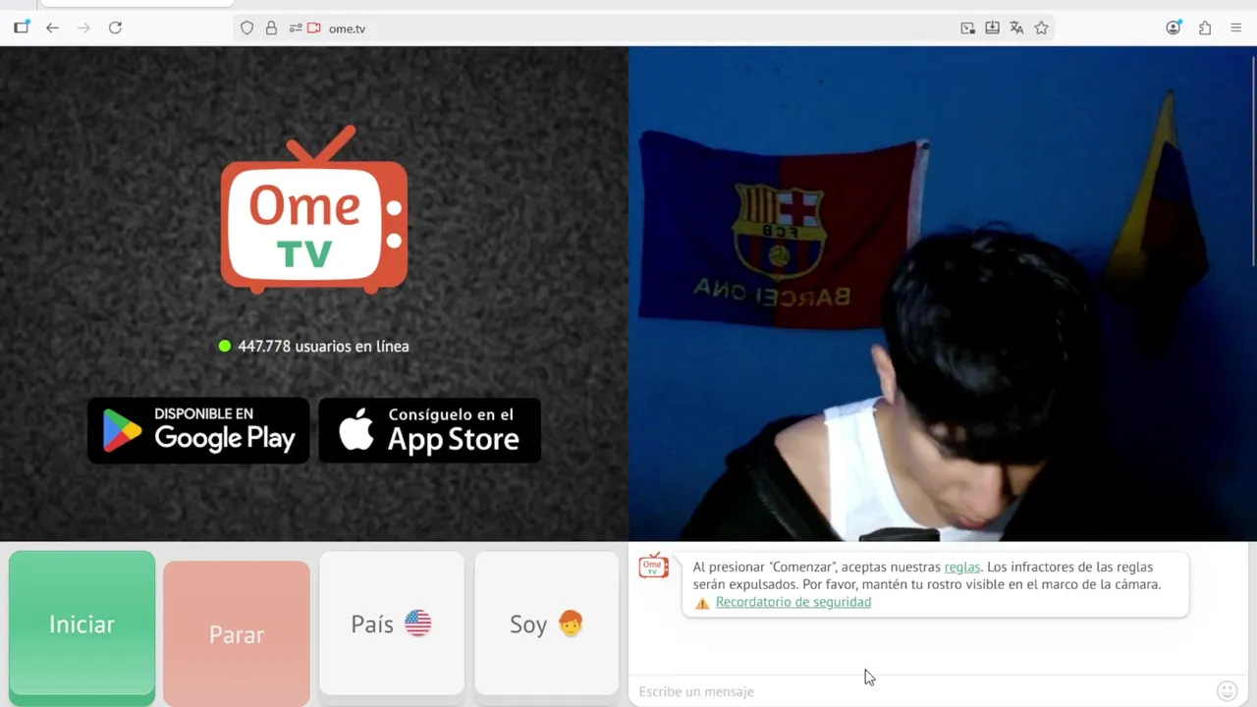
Task: Start chatting with the Iniciar button
Action: click(x=82, y=625)
